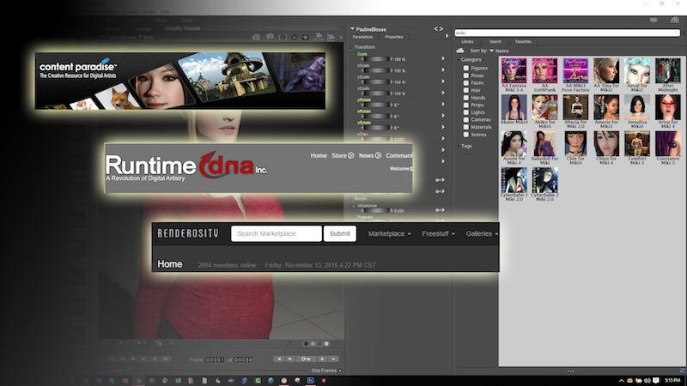Click the Renderosity logo link
This screenshot has height=386, width=687.
188,233
